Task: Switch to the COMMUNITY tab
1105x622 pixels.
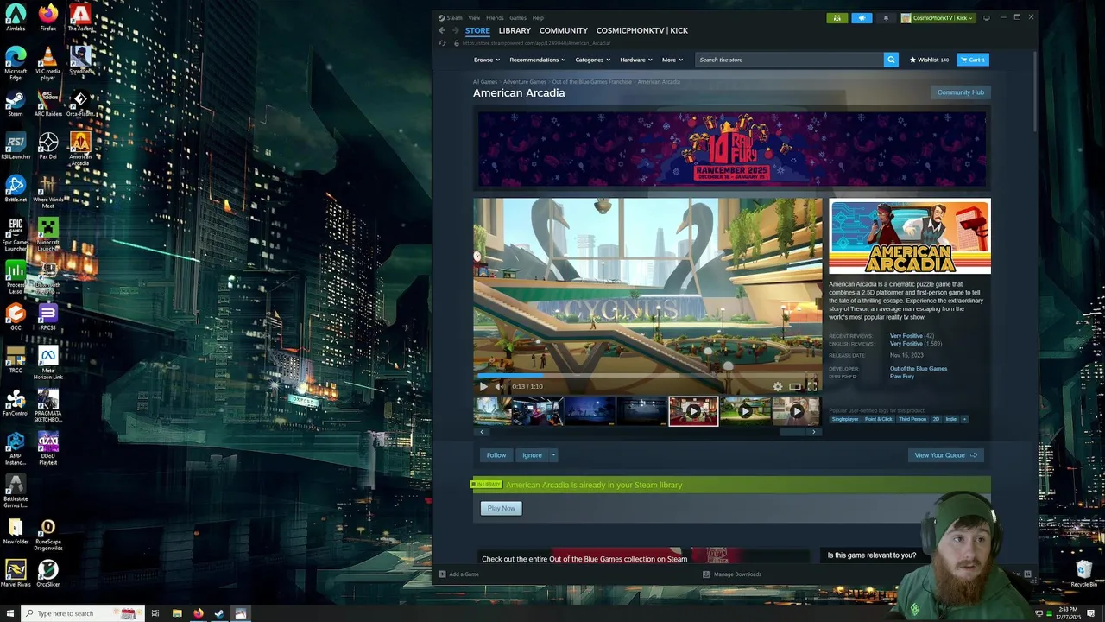Action: click(564, 30)
